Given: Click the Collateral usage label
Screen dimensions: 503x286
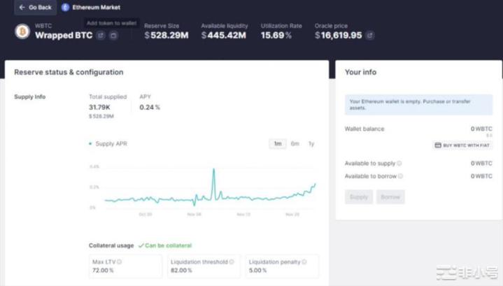Looking at the screenshot, I should click(x=111, y=245).
